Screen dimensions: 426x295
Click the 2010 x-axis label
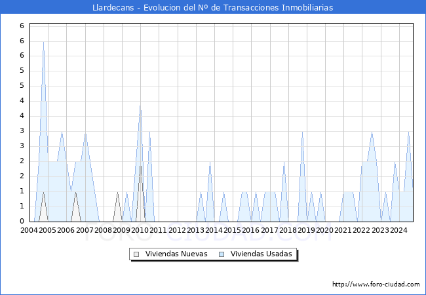pyautogui.click(x=140, y=230)
